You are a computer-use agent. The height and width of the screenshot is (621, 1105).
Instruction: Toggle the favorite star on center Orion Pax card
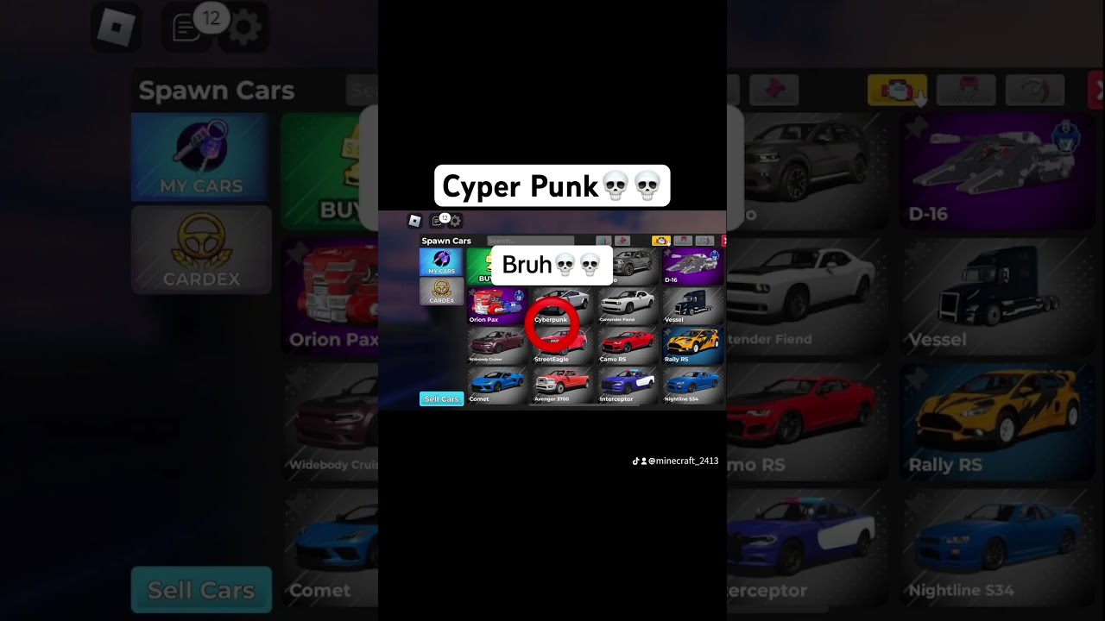pos(472,292)
